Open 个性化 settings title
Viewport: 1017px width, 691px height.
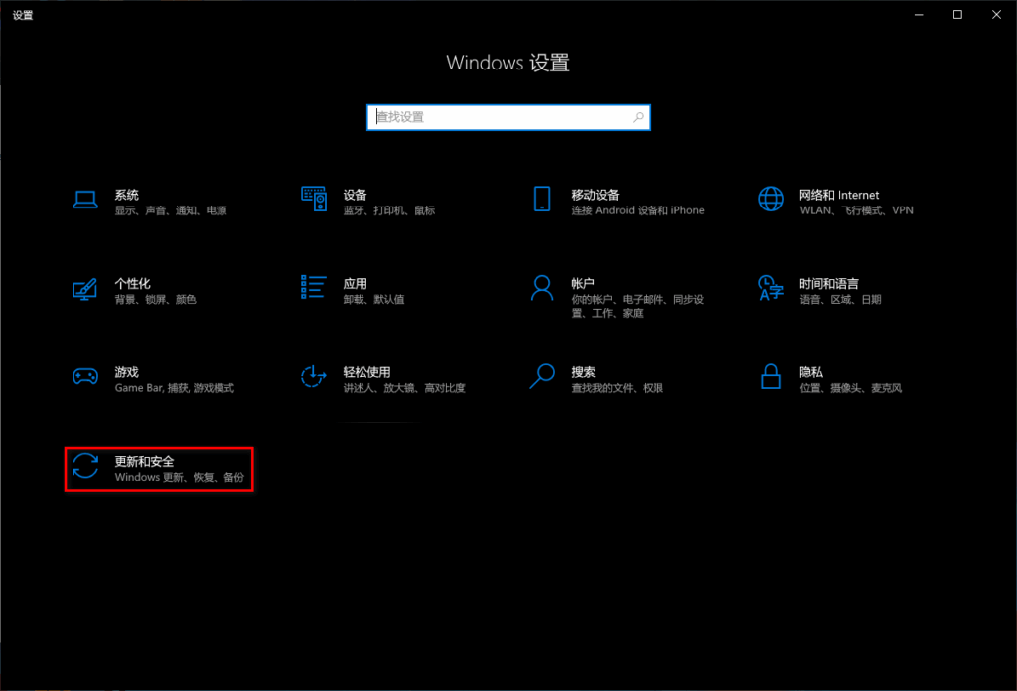point(132,283)
